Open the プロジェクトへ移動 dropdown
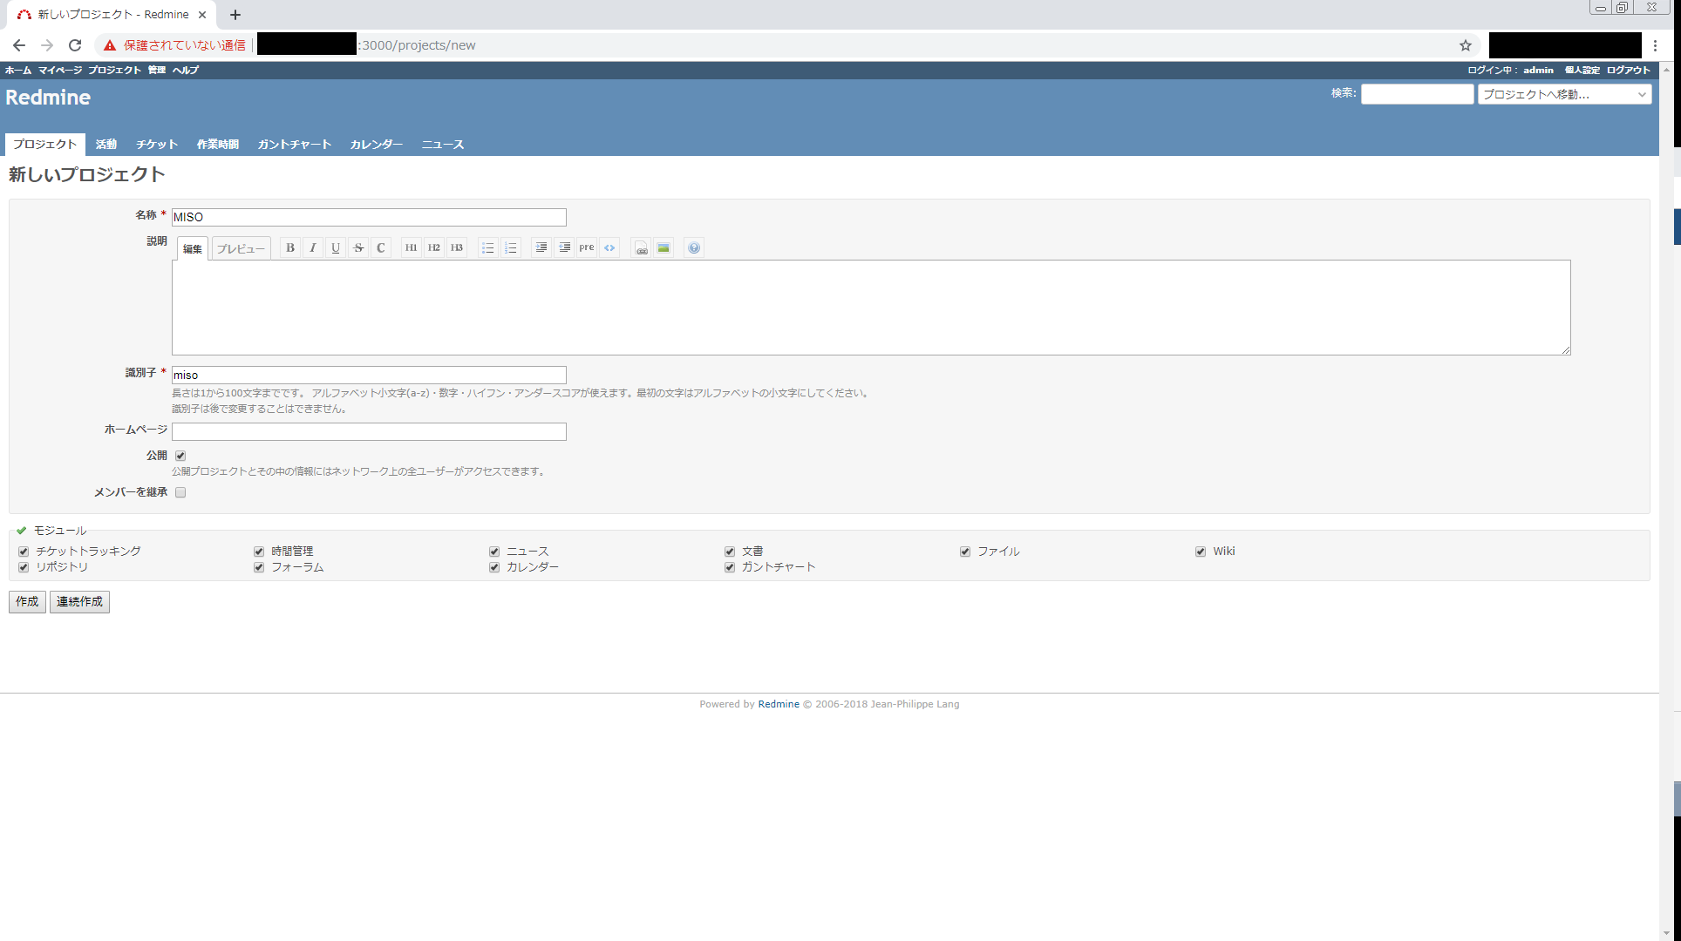The image size is (1681, 941). point(1564,94)
